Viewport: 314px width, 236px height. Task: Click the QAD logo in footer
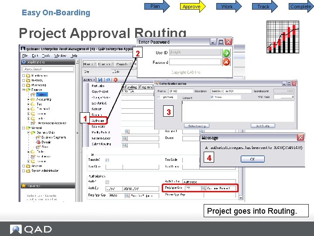click(31, 229)
